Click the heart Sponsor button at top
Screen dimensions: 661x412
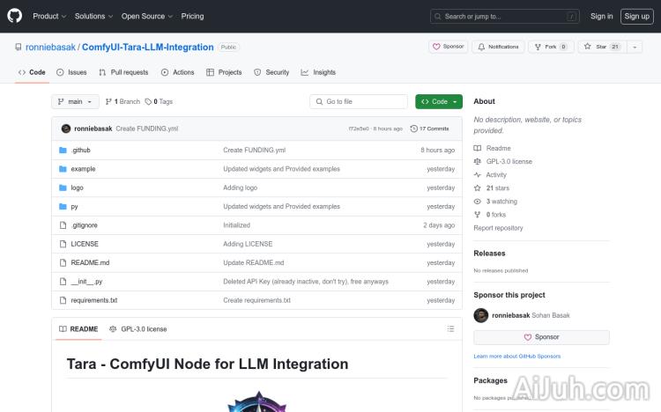pos(449,47)
